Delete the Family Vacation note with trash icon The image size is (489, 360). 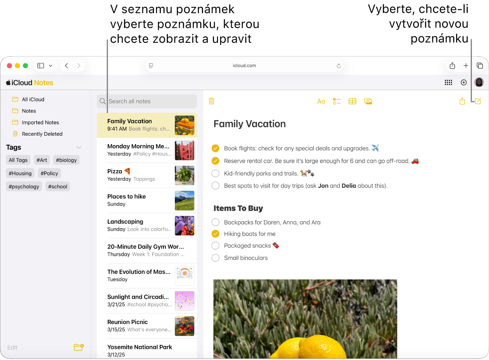coord(211,101)
